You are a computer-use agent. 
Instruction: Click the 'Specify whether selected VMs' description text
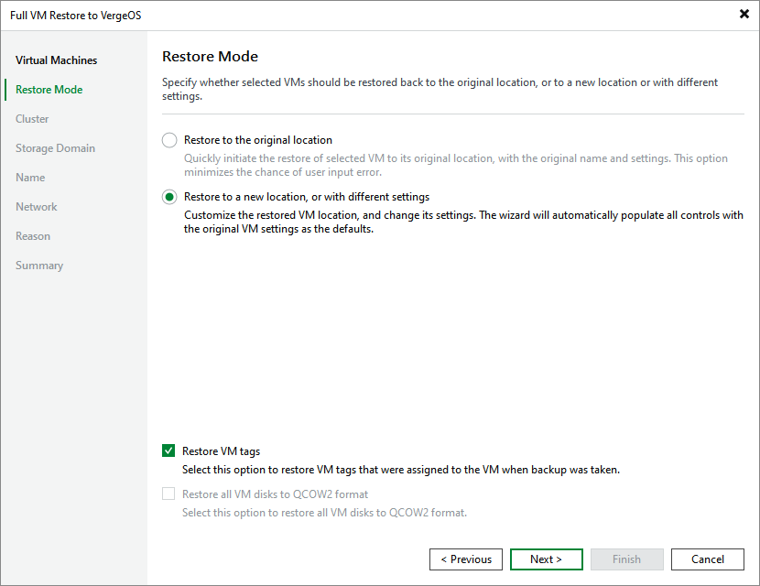pyautogui.click(x=440, y=89)
